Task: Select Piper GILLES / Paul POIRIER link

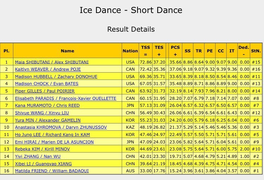Action: point(45,91)
